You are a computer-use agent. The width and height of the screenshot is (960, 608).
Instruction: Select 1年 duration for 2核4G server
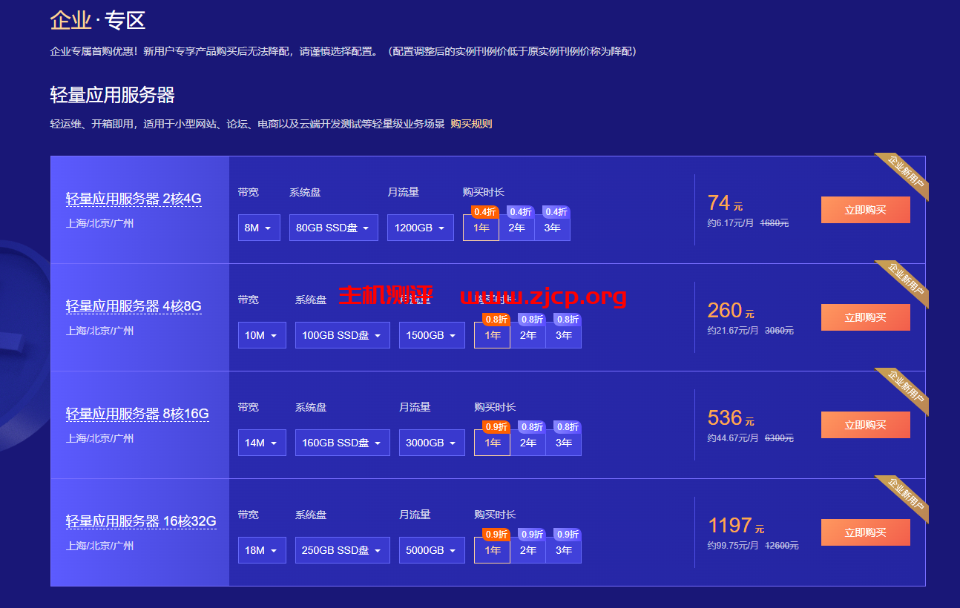click(x=481, y=228)
